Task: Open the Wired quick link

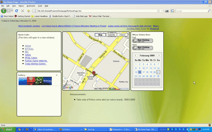Action: (x=28, y=46)
